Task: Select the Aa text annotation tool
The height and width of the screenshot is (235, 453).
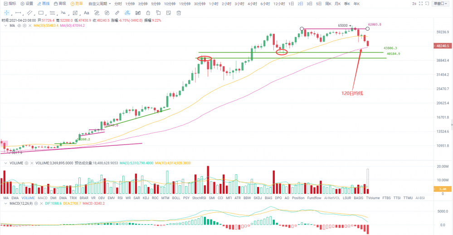Action: point(86,13)
